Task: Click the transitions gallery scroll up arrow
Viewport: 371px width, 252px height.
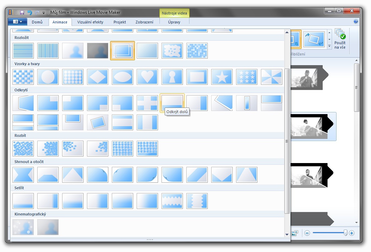Action: 287,32
